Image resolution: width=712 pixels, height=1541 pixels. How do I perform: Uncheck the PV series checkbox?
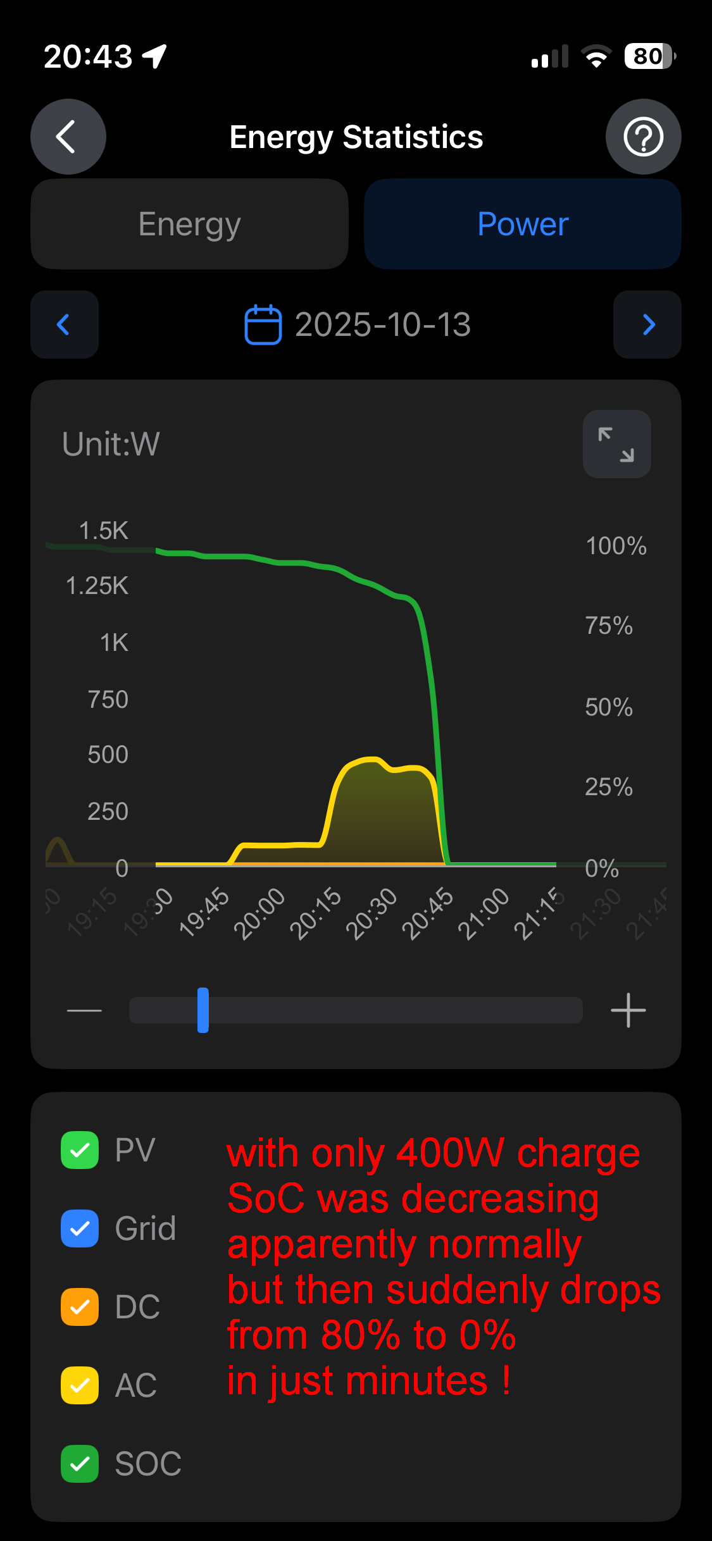[80, 1150]
